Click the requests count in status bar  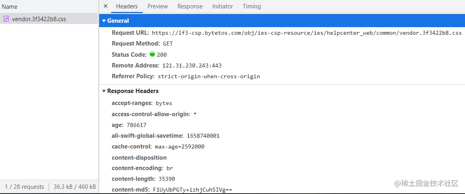click(24, 186)
